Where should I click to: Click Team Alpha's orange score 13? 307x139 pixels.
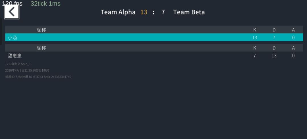pyautogui.click(x=144, y=12)
